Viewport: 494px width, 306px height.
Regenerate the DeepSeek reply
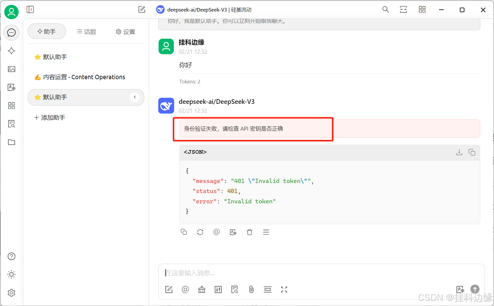200,232
